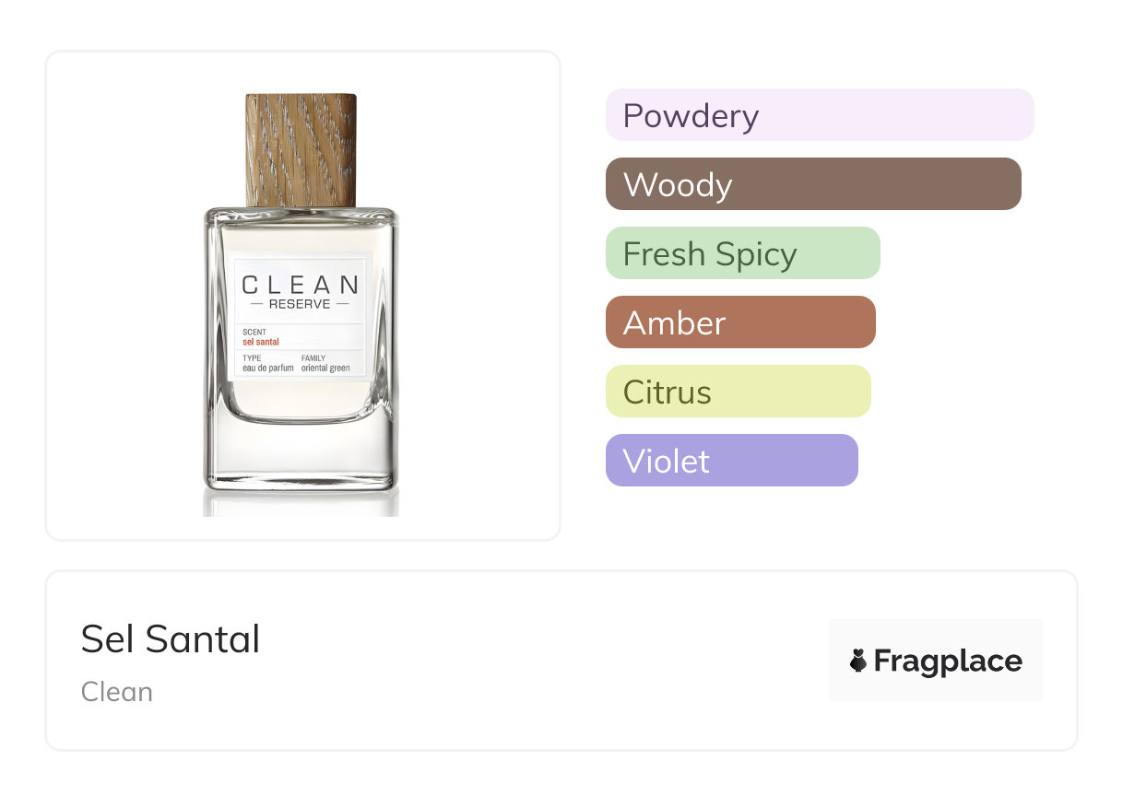
Task: Click 'eau de parfum' on the label
Action: click(267, 368)
